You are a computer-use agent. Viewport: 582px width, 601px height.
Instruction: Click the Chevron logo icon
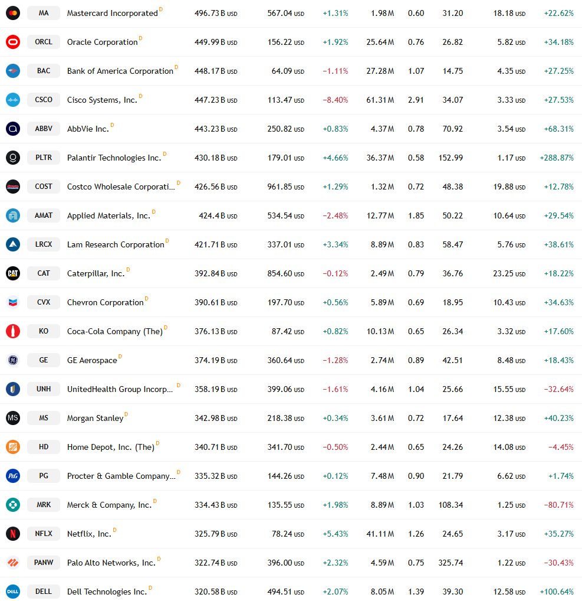click(12, 302)
